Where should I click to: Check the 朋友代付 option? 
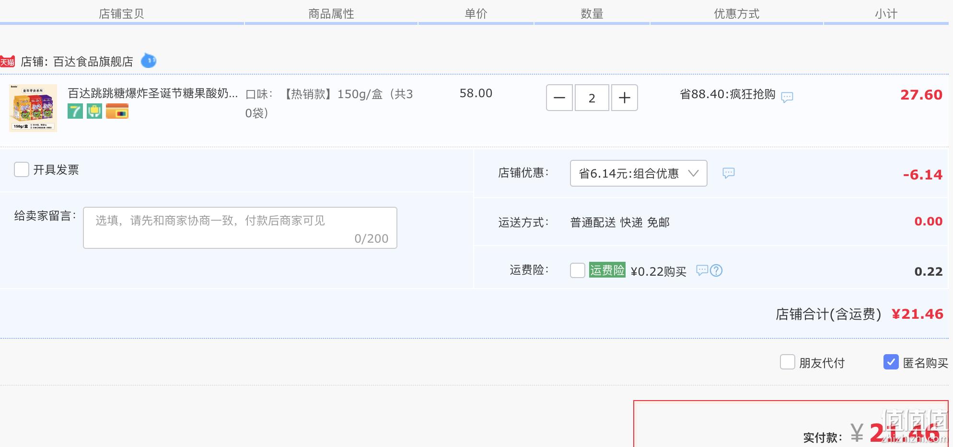tap(788, 362)
